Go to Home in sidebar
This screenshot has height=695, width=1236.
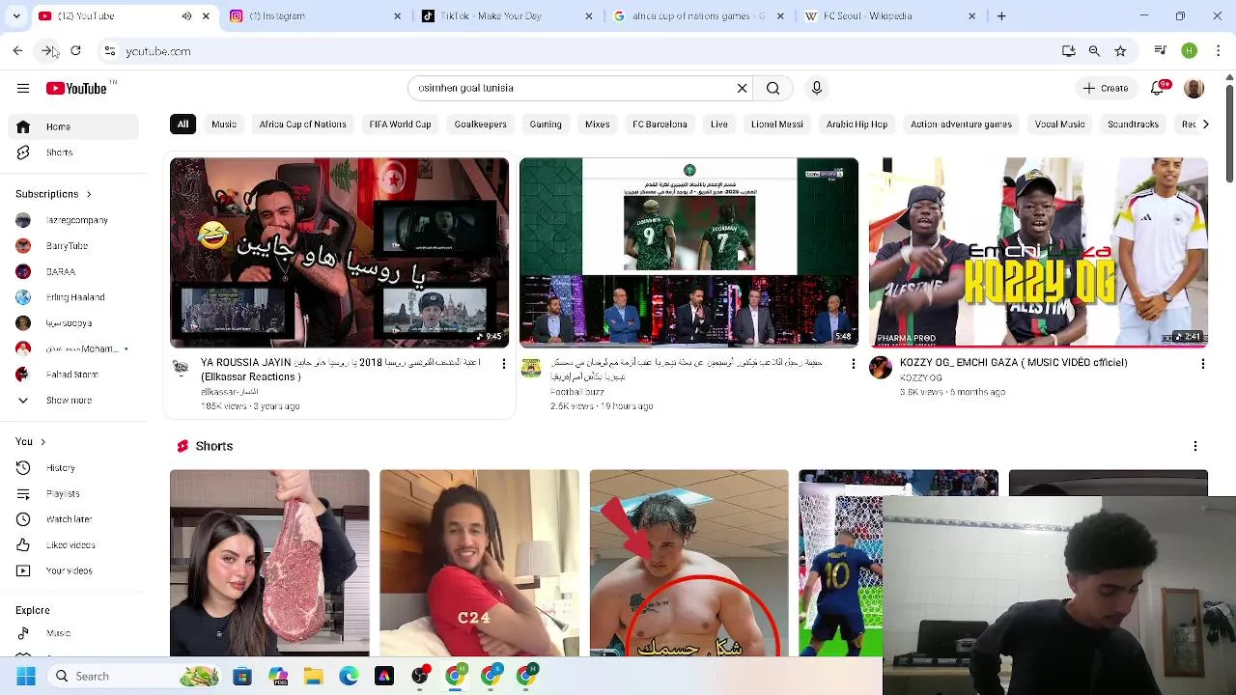tap(73, 127)
